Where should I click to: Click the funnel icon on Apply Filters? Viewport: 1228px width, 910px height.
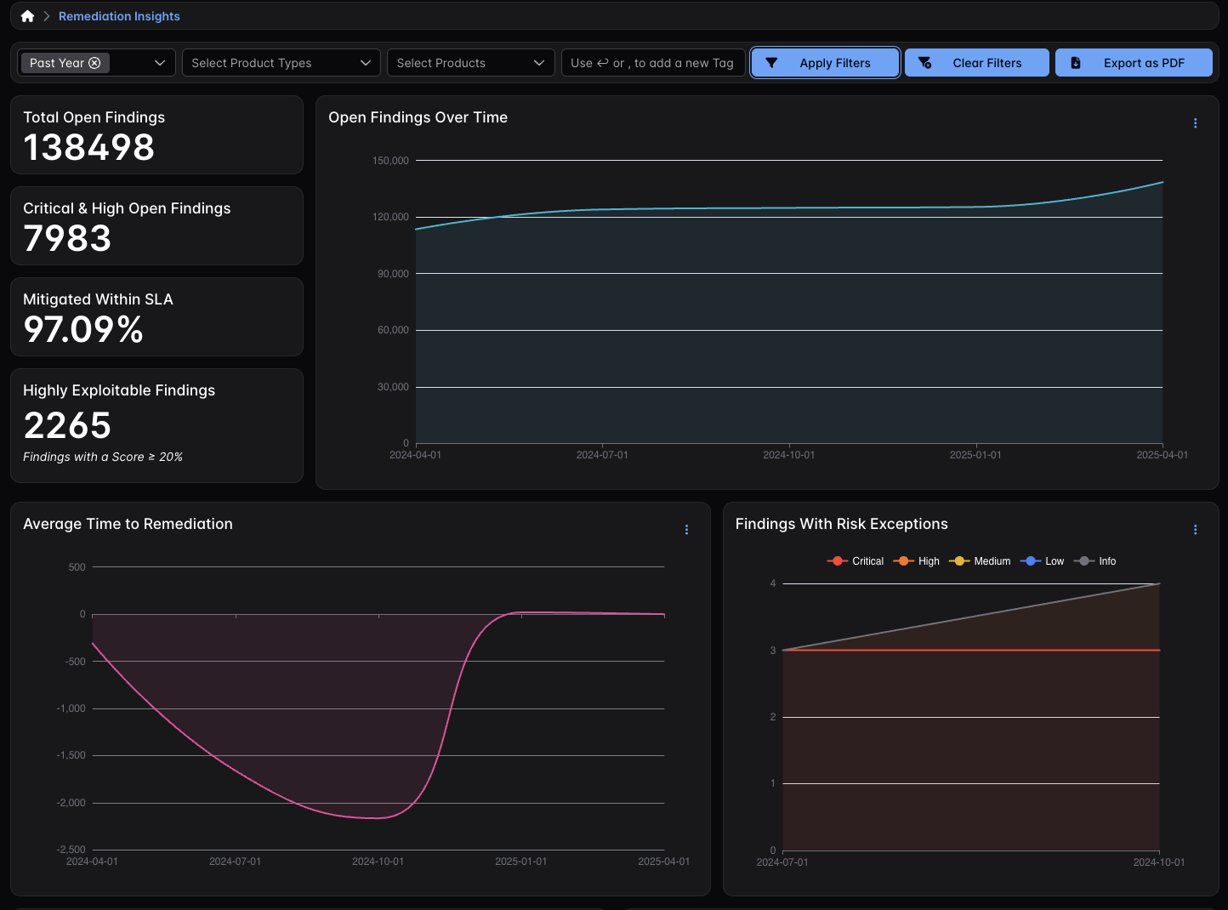coord(771,63)
